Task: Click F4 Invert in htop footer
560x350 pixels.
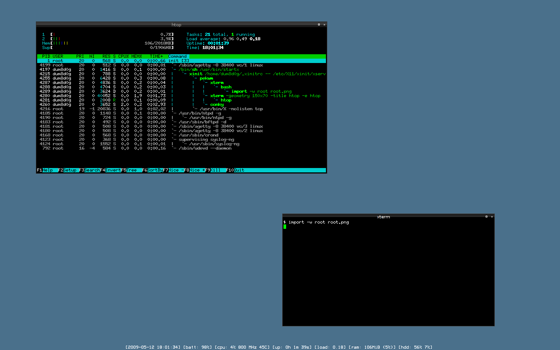Action: (x=110, y=170)
